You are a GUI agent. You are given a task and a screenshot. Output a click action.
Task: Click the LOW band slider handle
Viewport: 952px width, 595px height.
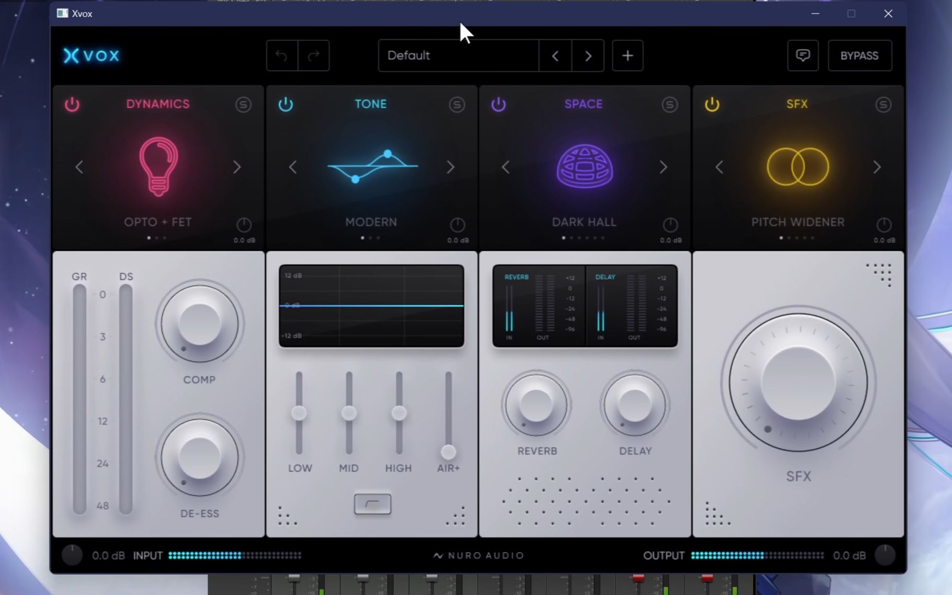[299, 413]
